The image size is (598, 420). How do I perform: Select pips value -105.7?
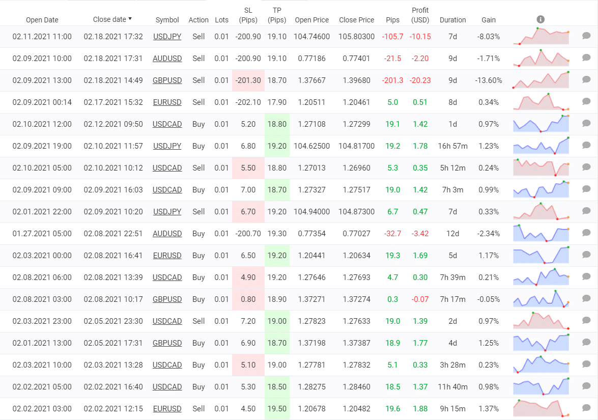(x=392, y=37)
